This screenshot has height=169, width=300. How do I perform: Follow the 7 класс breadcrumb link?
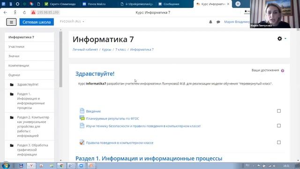coord(120,49)
